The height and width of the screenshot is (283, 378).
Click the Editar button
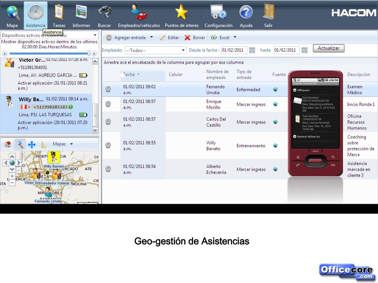click(x=169, y=38)
